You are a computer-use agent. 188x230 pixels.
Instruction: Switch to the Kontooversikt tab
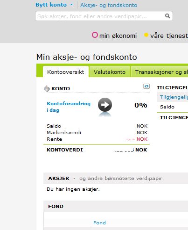pos(66,72)
